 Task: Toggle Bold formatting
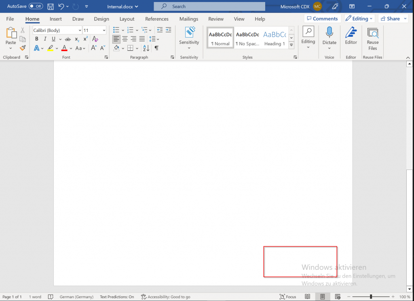[36, 39]
